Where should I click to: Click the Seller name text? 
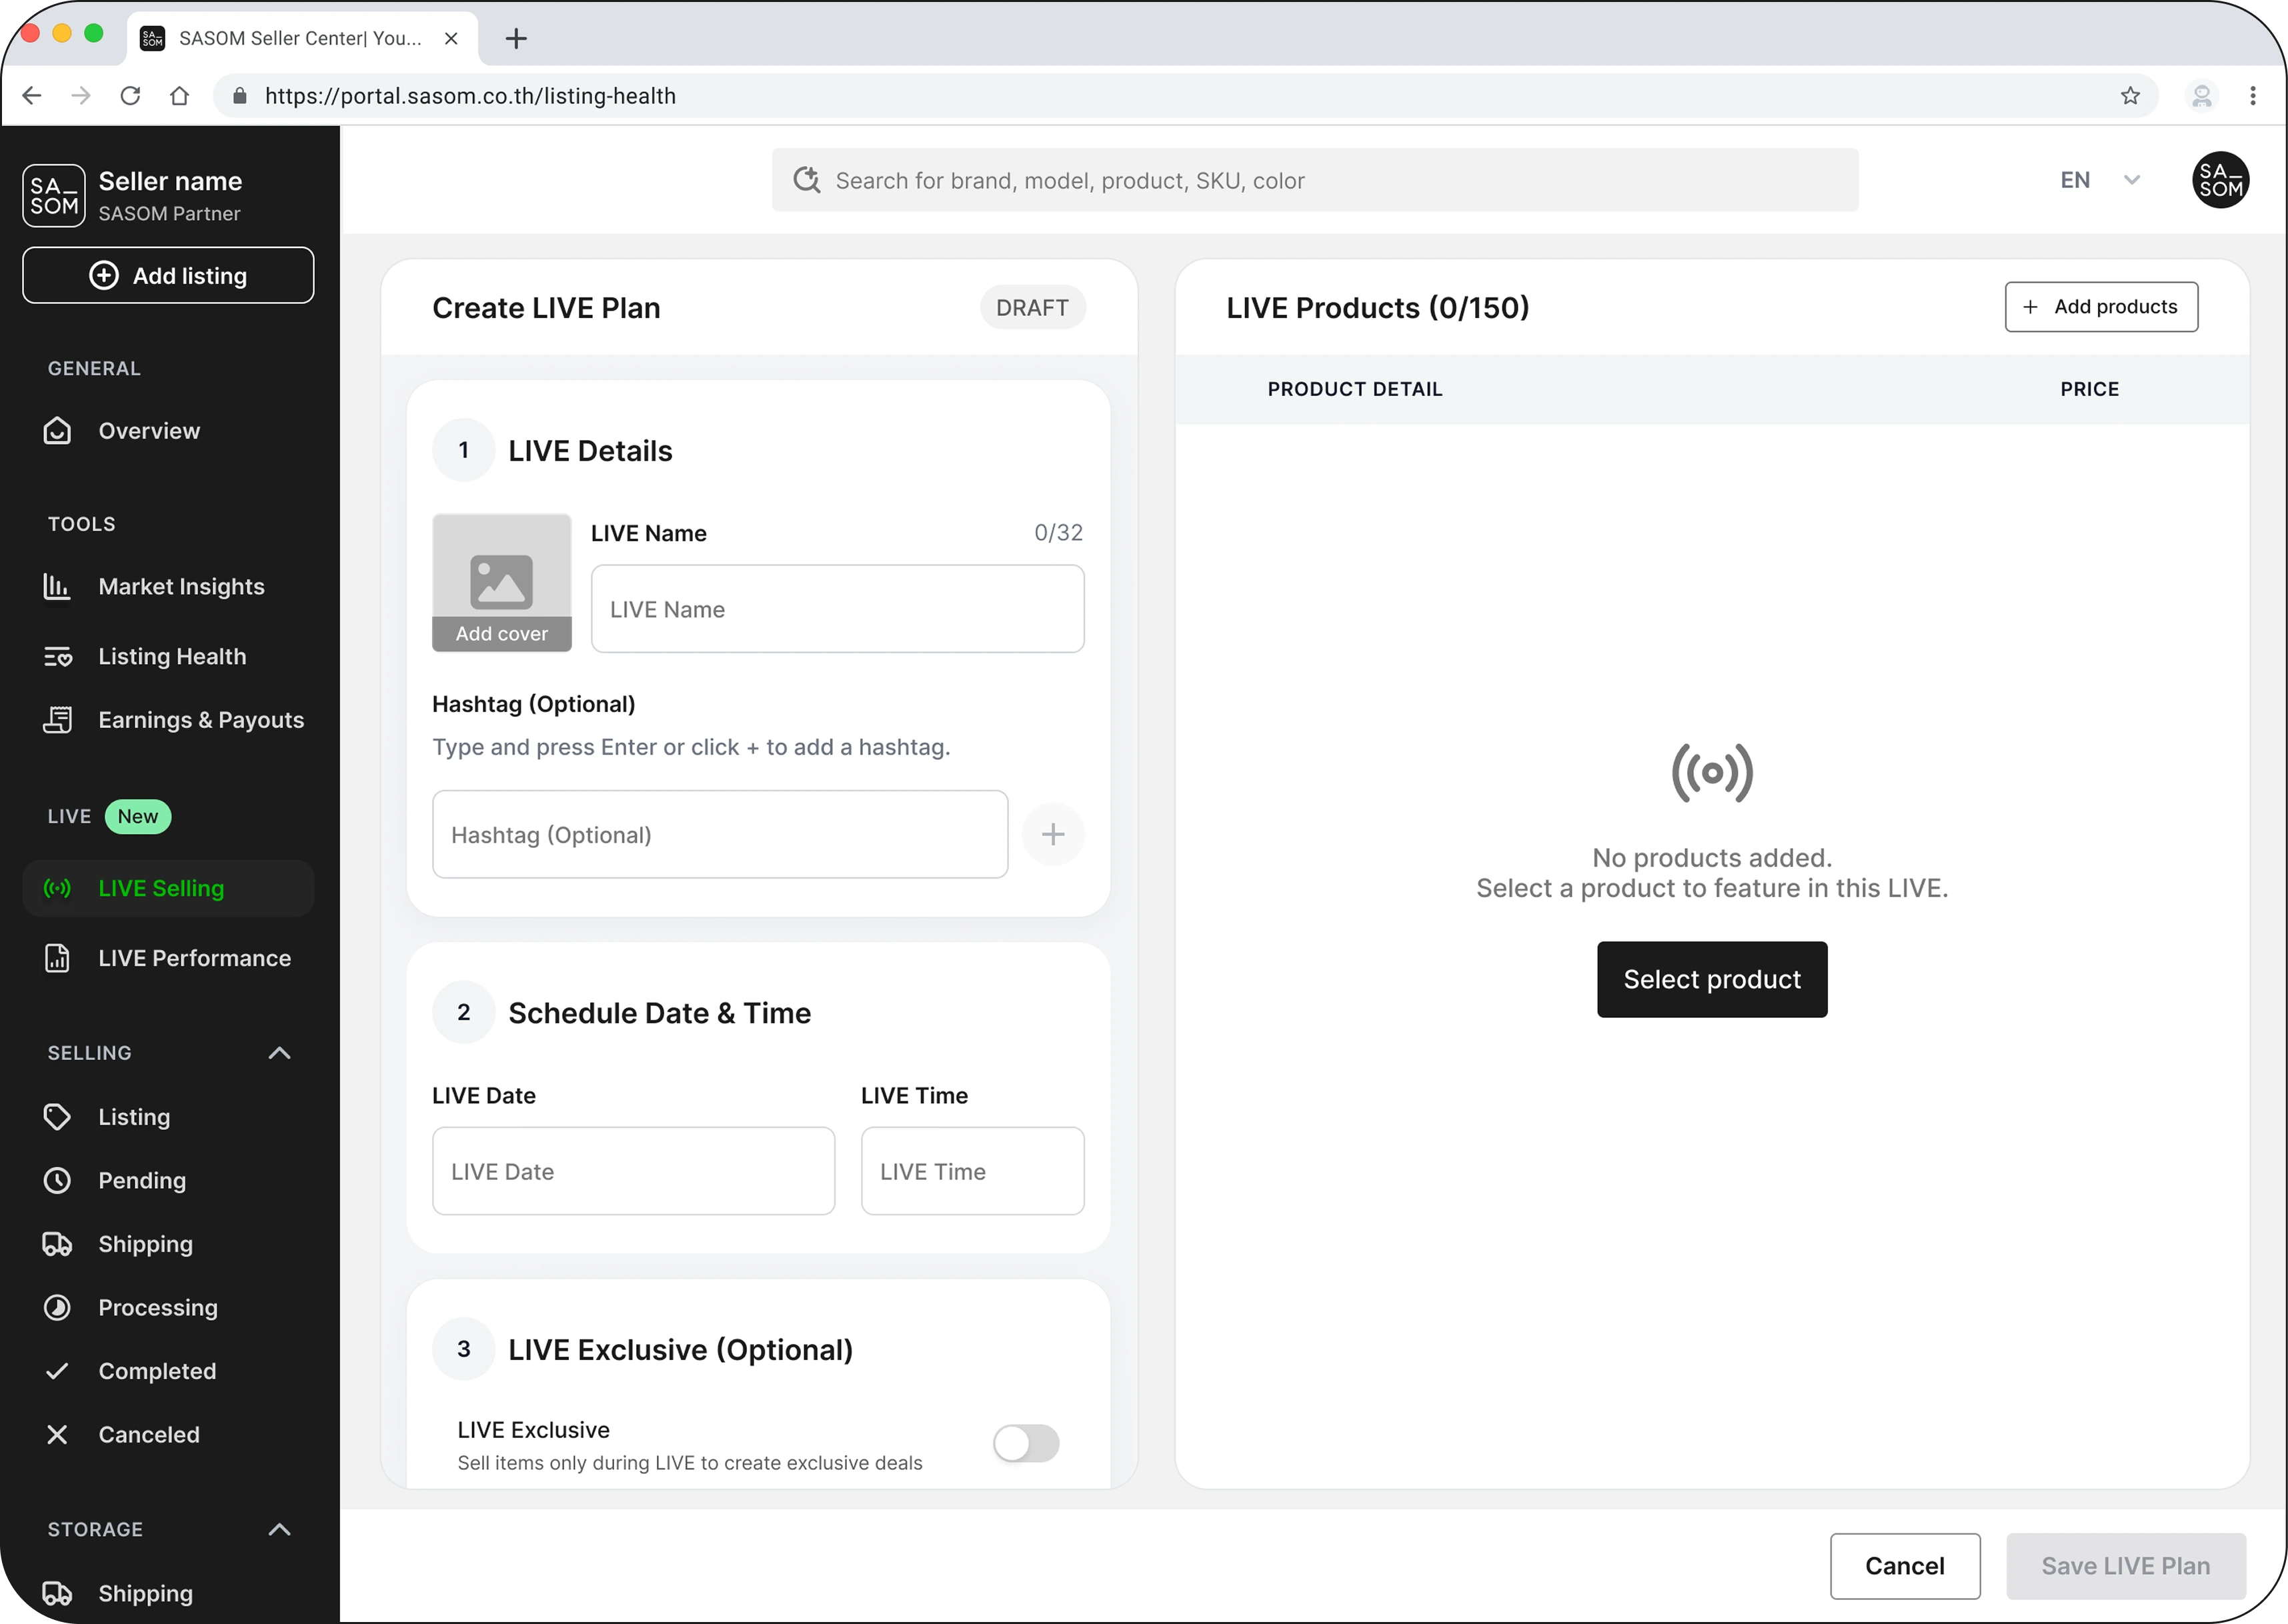tap(170, 181)
